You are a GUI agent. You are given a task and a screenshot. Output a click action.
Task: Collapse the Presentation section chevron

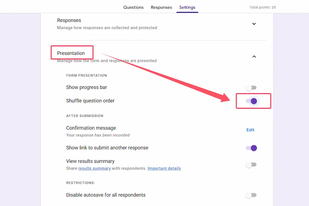(254, 57)
